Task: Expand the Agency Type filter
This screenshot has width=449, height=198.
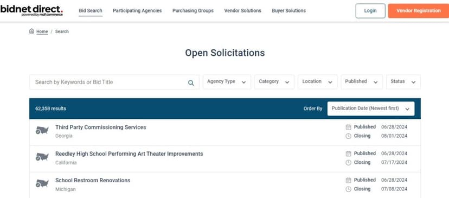Action: click(x=227, y=82)
